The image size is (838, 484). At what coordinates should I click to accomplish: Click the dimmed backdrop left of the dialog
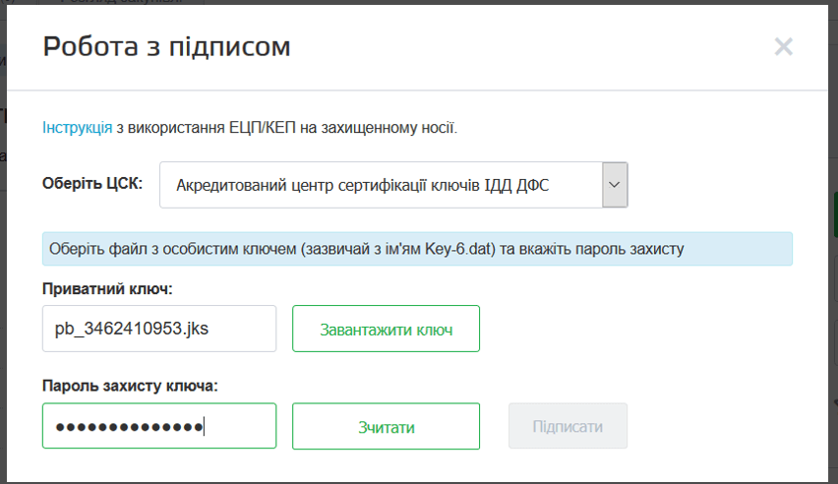click(x=3, y=295)
